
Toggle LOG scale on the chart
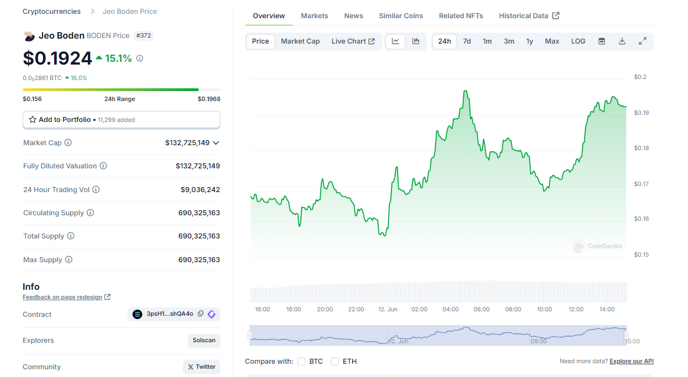(578, 41)
